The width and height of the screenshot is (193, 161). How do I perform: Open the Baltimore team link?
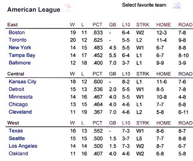point(20,63)
